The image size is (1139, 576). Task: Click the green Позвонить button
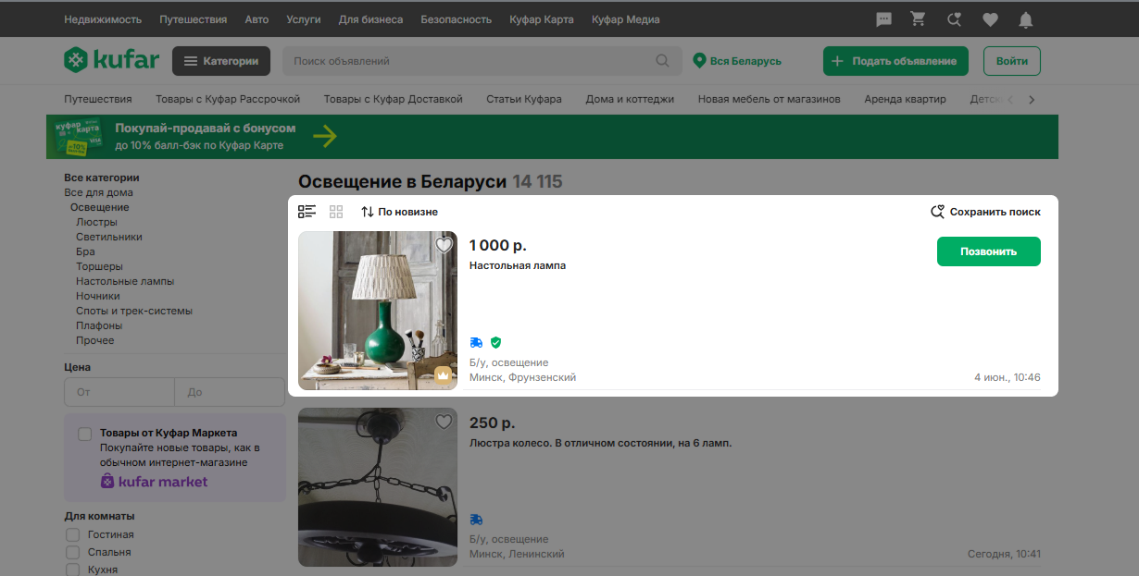tap(989, 251)
